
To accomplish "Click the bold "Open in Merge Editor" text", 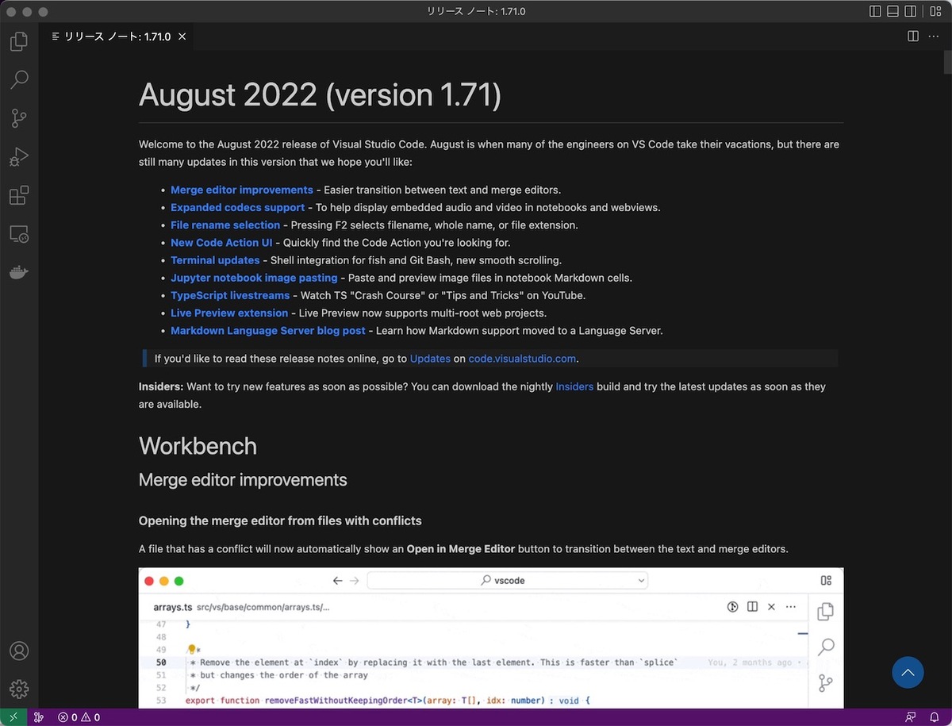I will [461, 549].
